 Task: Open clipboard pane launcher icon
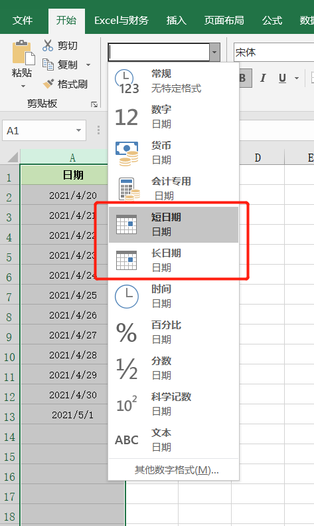(x=94, y=104)
